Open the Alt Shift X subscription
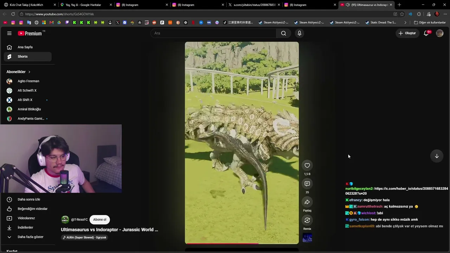Image resolution: width=450 pixels, height=253 pixels. tap(27, 100)
